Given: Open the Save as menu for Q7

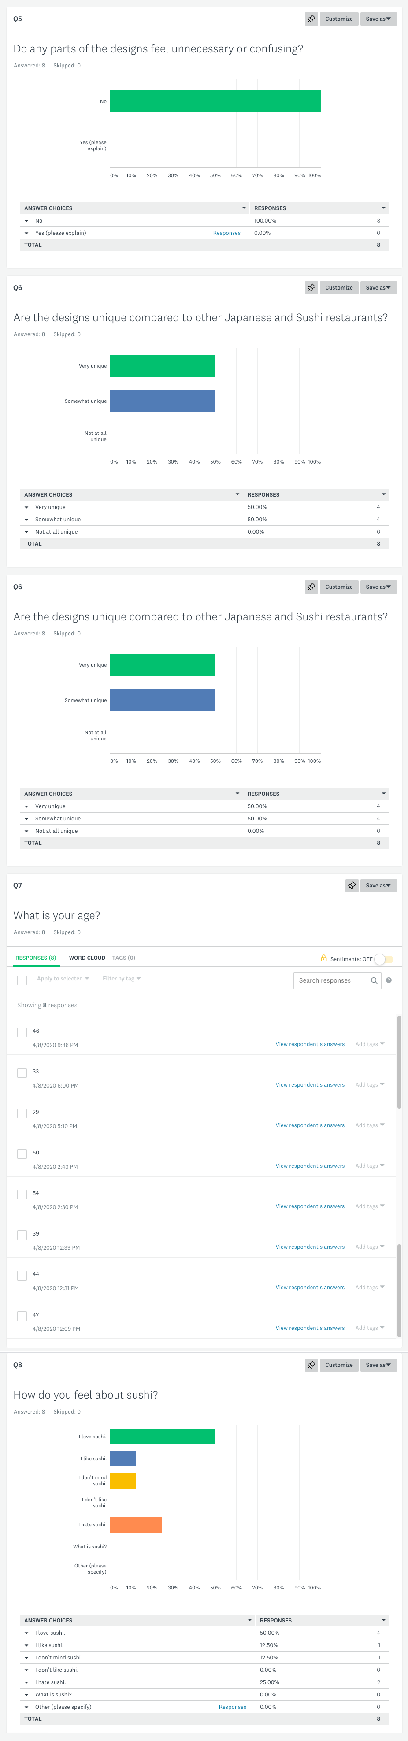Looking at the screenshot, I should (378, 885).
